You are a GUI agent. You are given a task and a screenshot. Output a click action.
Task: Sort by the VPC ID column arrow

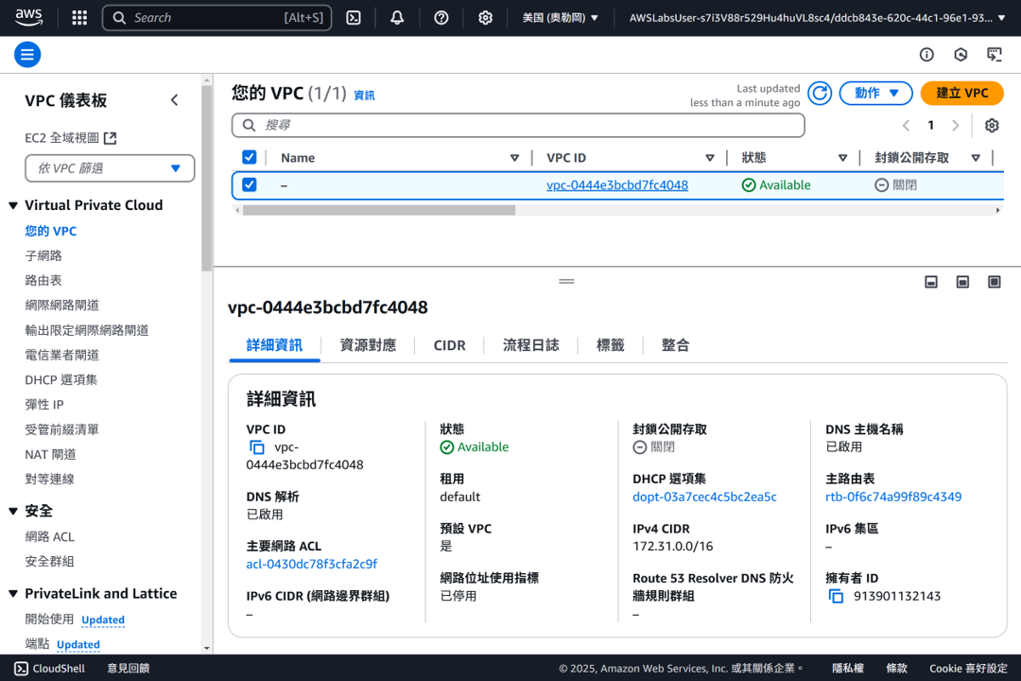point(710,158)
